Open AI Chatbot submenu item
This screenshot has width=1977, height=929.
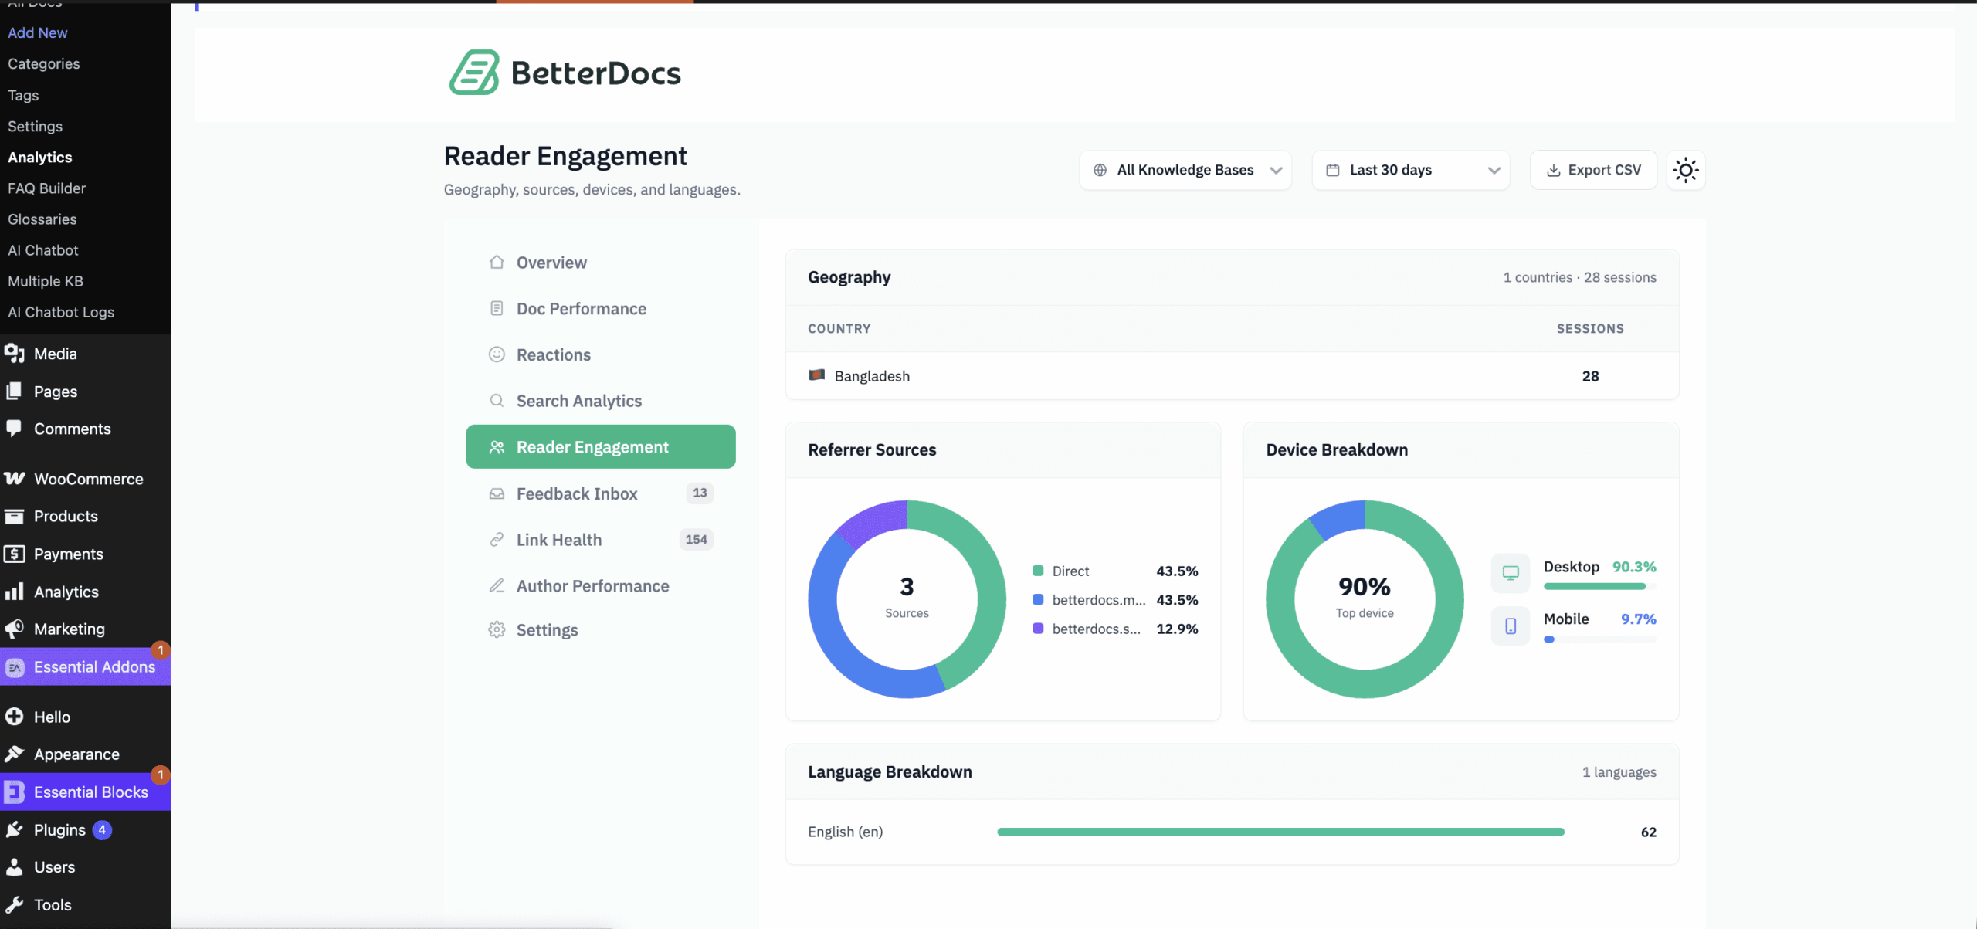pos(43,250)
